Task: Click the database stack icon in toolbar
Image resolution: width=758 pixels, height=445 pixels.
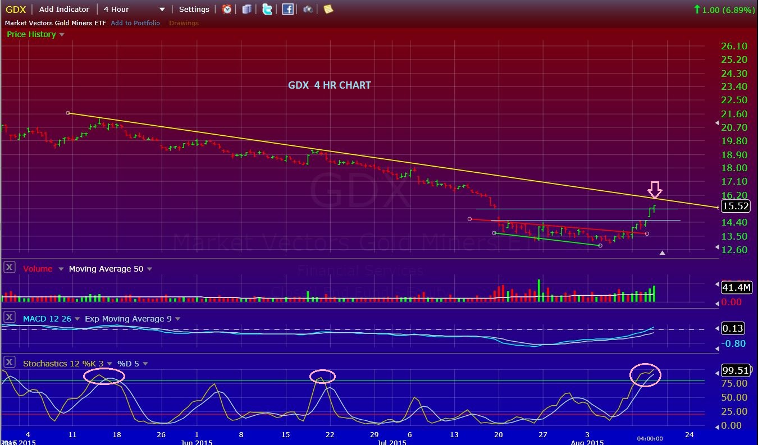Action: click(246, 9)
